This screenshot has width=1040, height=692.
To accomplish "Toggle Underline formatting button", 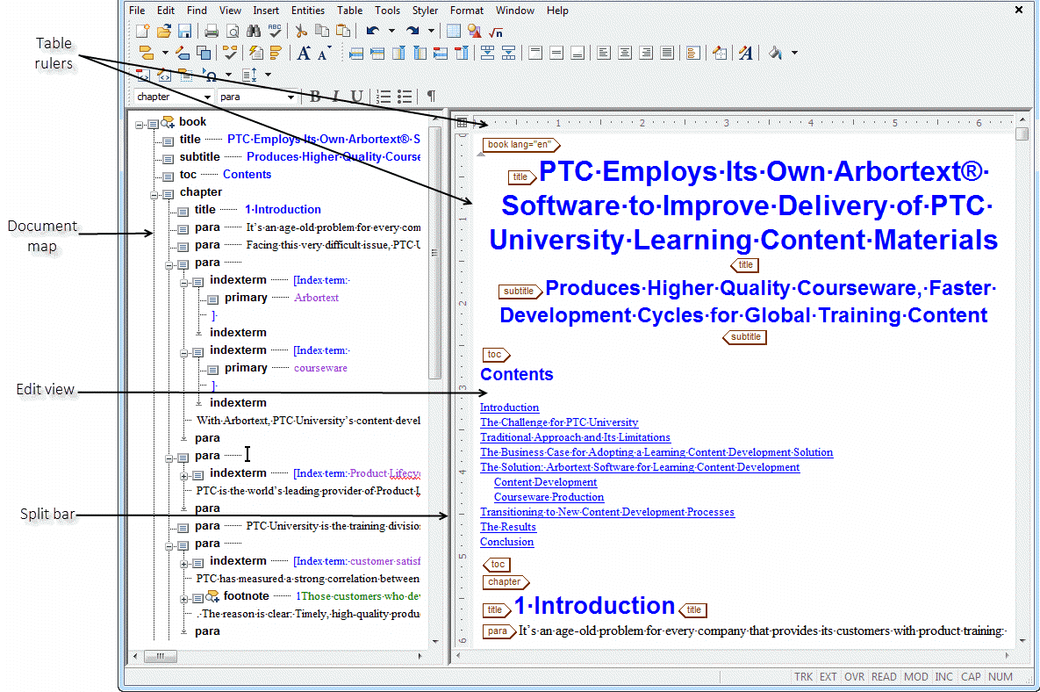I will (x=357, y=97).
